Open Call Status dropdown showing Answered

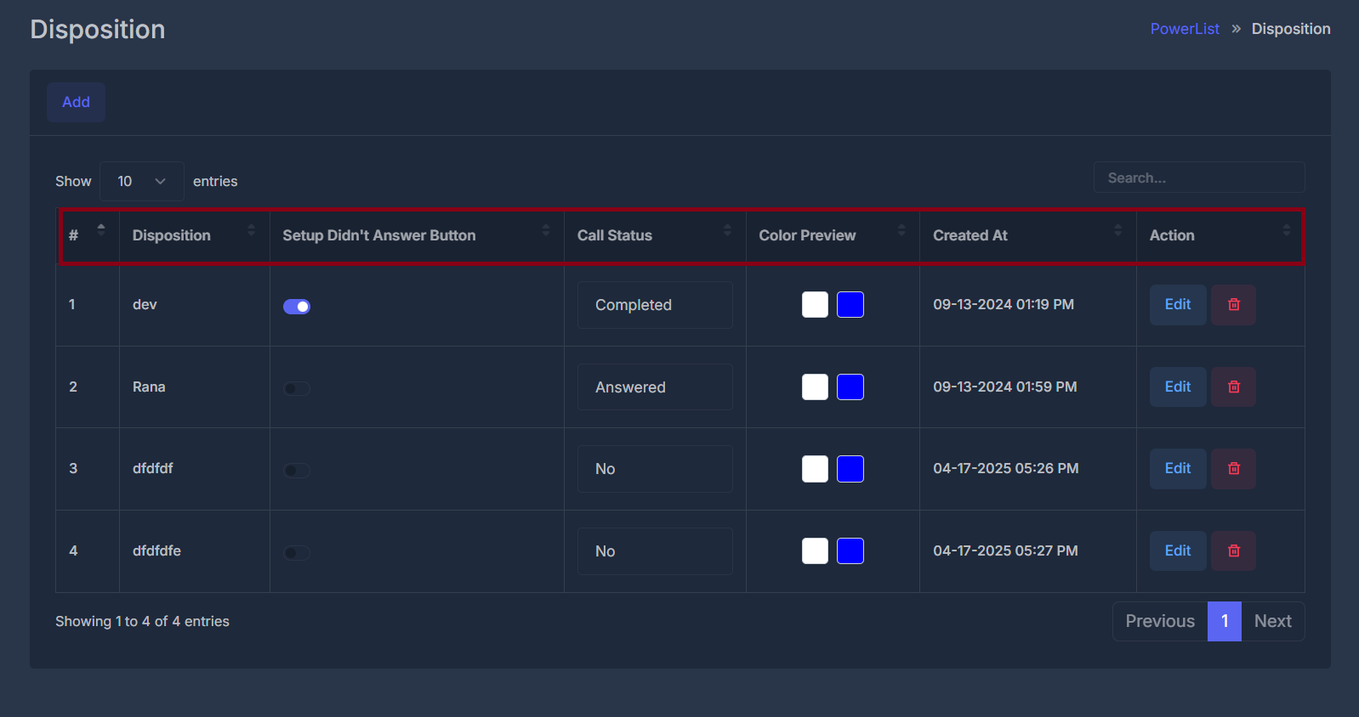(655, 387)
